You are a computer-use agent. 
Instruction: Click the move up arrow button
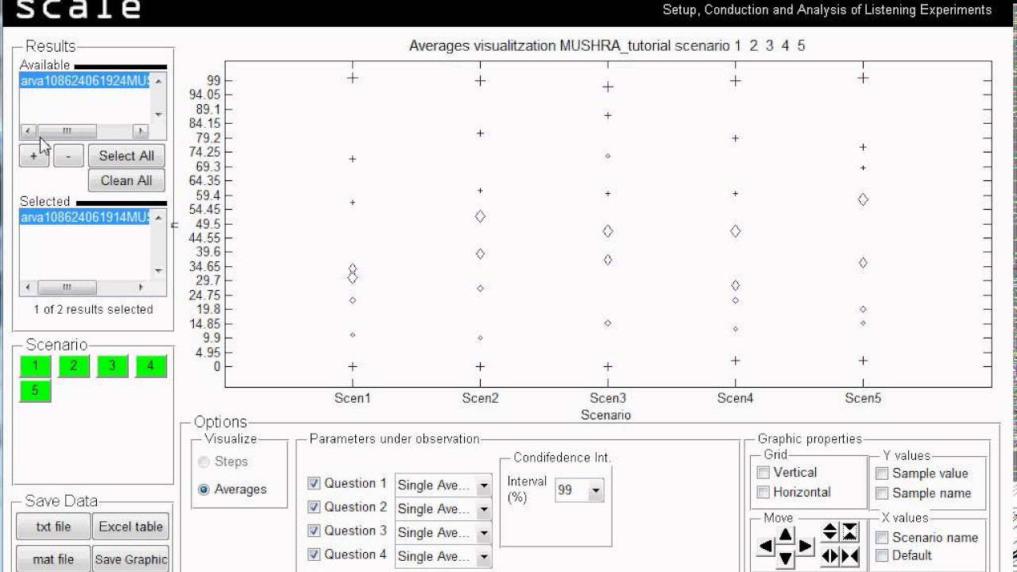click(785, 535)
